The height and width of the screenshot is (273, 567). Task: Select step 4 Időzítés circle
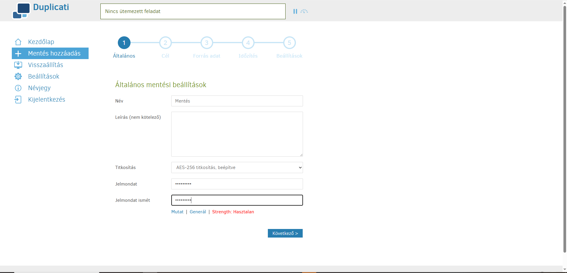(248, 43)
